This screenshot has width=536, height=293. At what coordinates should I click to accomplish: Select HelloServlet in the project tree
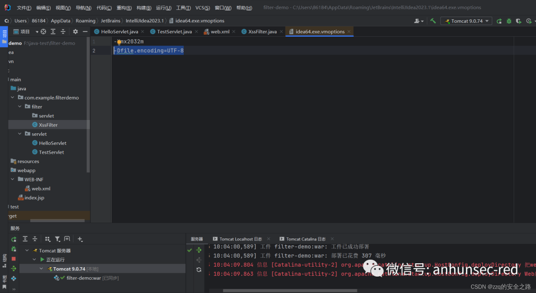49,143
